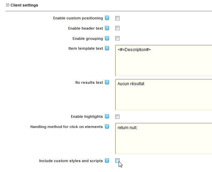Click the return null; handling method field
Viewport: 212px width, 172px height.
pos(164,139)
